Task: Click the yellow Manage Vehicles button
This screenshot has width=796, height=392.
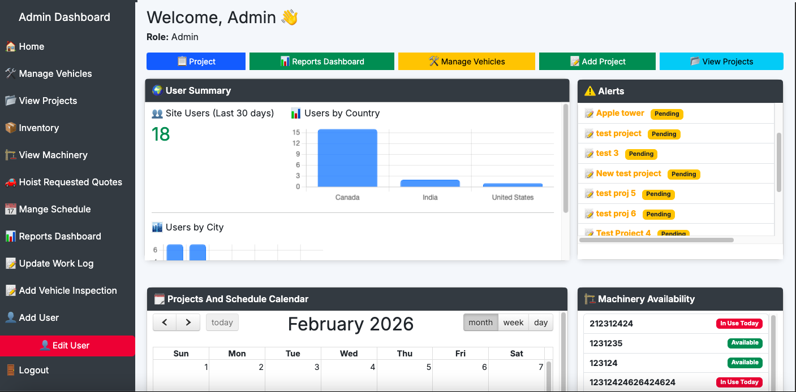Action: click(x=466, y=61)
